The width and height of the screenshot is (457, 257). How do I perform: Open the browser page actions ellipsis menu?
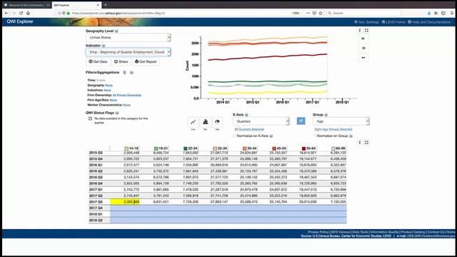(308, 13)
